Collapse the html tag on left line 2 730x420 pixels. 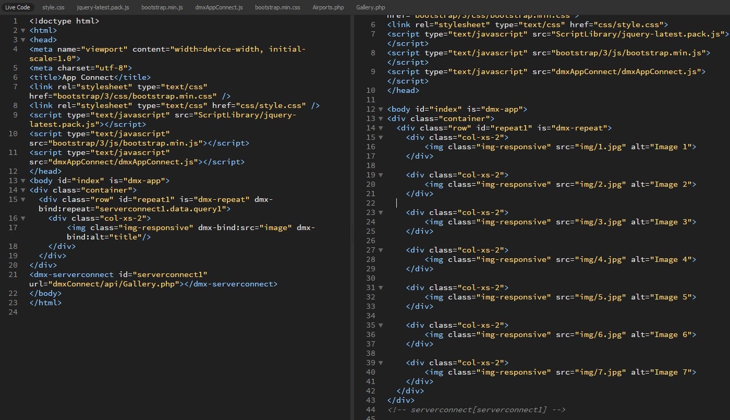pyautogui.click(x=23, y=31)
